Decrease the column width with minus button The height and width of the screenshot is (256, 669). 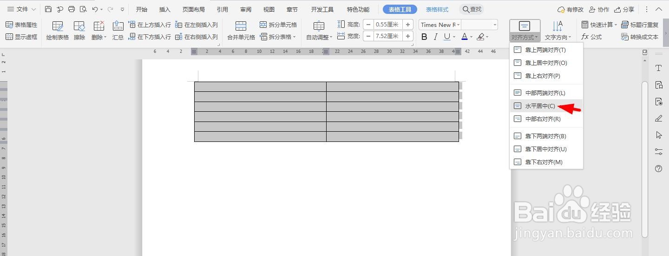(368, 36)
